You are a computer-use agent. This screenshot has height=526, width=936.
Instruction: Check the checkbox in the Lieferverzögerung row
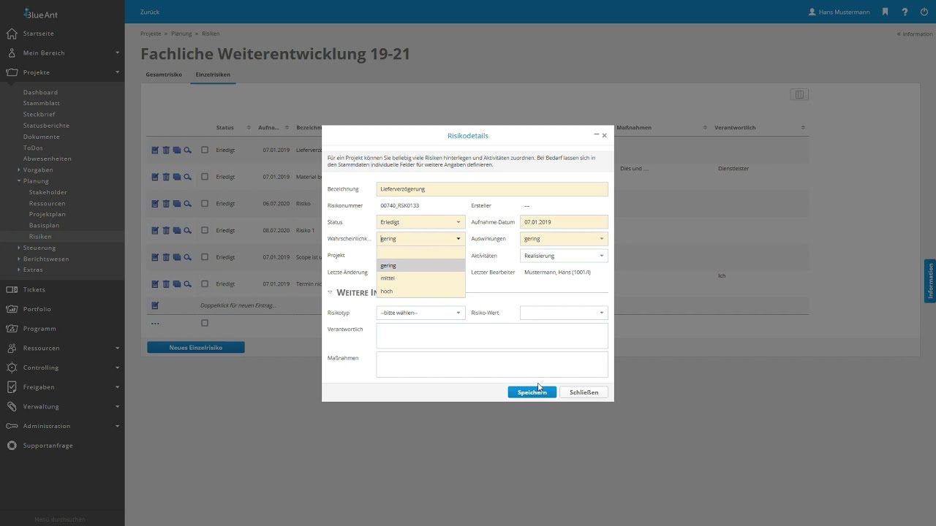pos(205,150)
